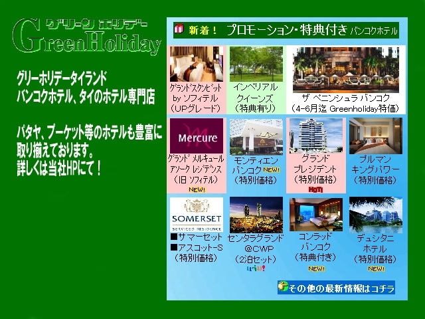Click the colorful Thai badge under Centara Grand
This screenshot has width=425, height=319.
pos(256,268)
